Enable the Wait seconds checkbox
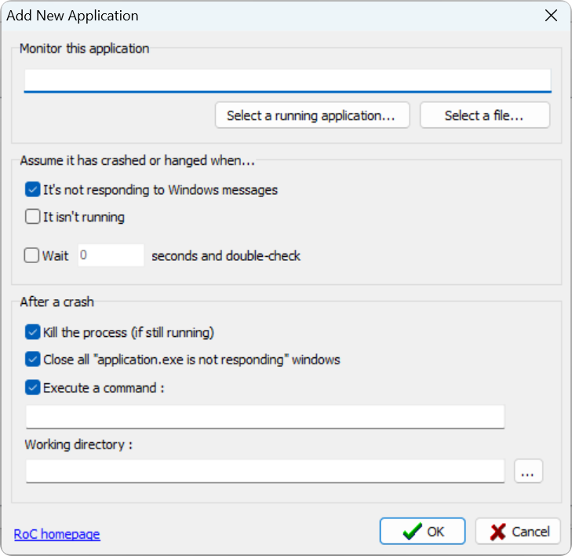Screen dimensions: 572x556 33,255
